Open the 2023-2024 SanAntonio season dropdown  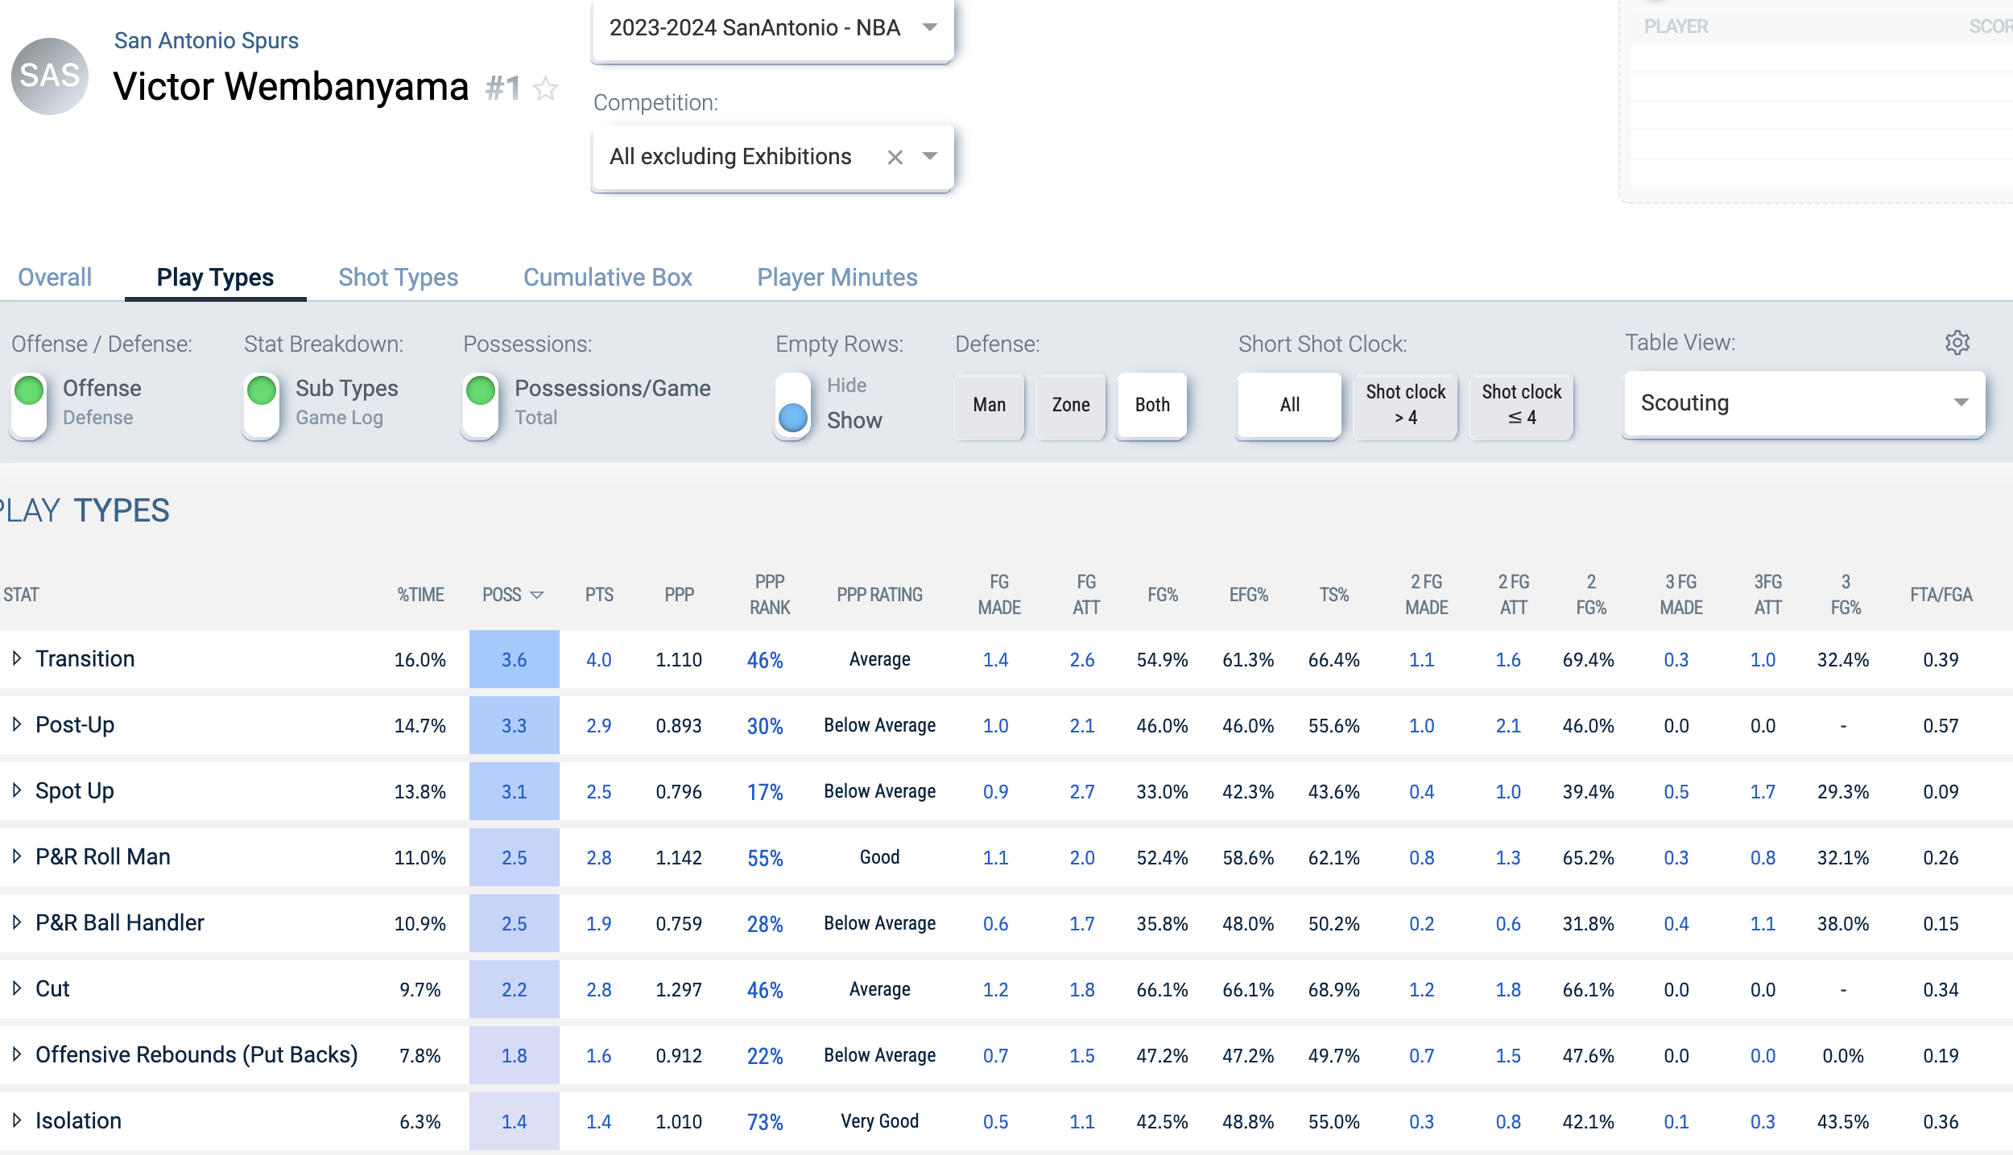772,29
